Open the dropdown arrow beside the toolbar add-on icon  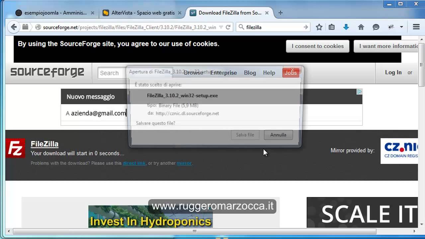(x=401, y=27)
